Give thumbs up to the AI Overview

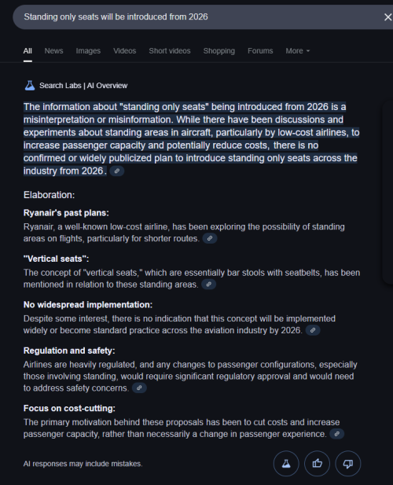point(317,463)
